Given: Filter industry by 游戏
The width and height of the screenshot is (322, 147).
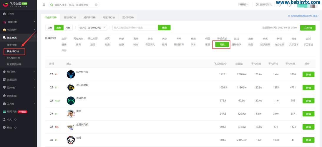Looking at the screenshot, I should coord(236,39).
